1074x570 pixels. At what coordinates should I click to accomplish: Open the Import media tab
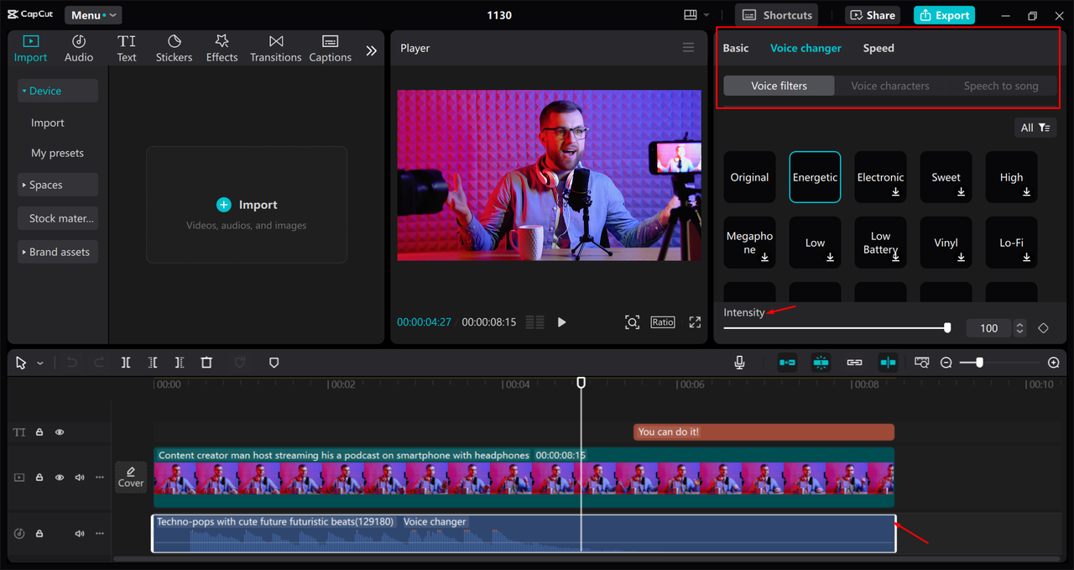[x=30, y=49]
